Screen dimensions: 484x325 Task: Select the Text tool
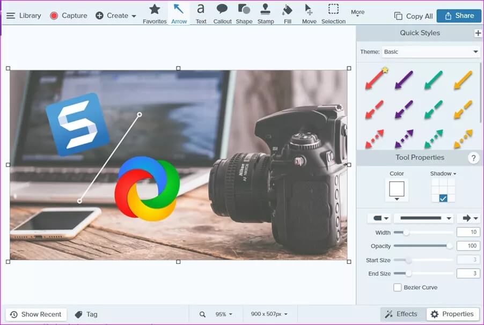pos(201,13)
